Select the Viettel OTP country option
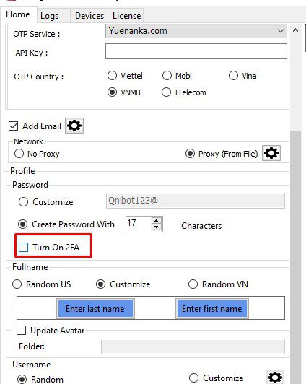The image size is (306, 384). coord(112,75)
